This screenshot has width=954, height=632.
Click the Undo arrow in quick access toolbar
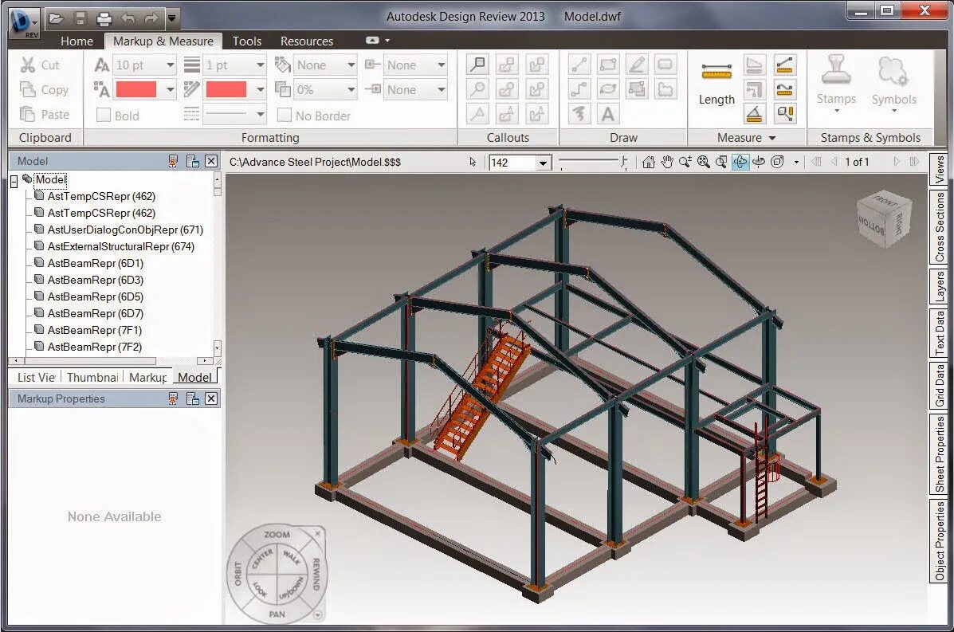click(128, 18)
